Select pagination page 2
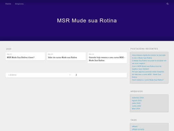174x131 pixels. [x=76, y=75]
